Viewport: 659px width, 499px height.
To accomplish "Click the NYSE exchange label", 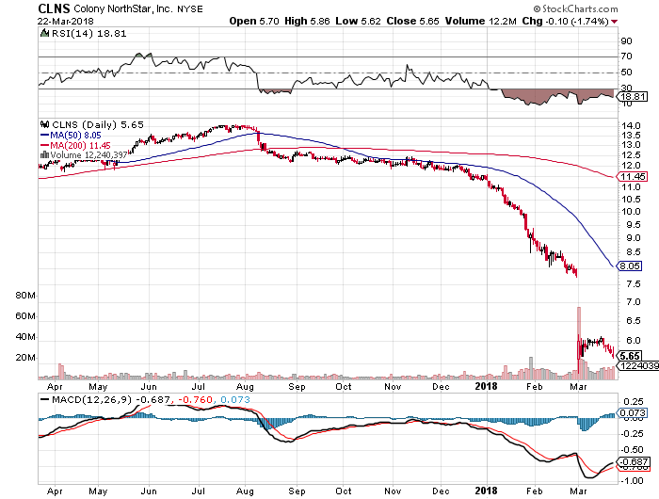I will [x=190, y=8].
